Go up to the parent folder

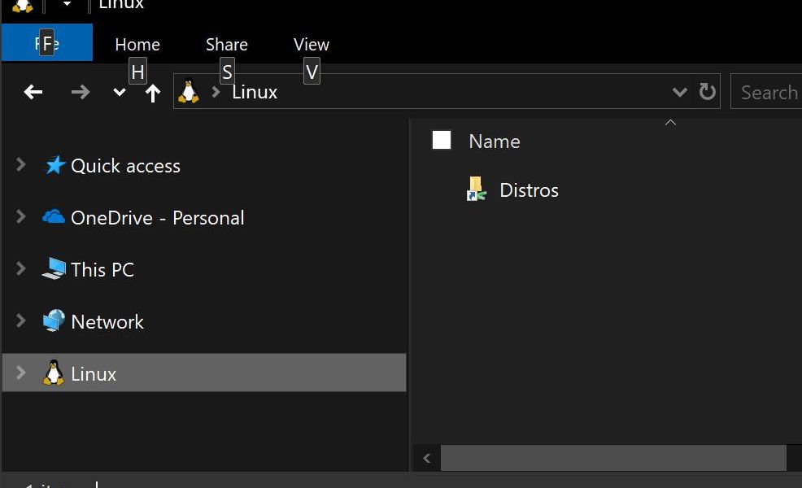click(x=152, y=92)
